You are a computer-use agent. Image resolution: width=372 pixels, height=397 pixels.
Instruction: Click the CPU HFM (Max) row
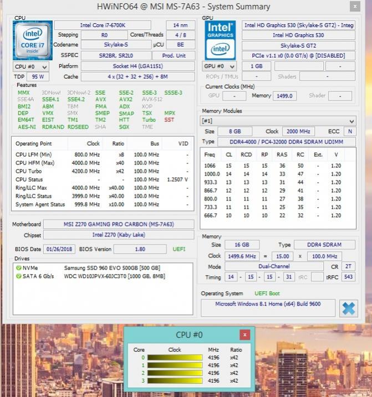pos(103,163)
